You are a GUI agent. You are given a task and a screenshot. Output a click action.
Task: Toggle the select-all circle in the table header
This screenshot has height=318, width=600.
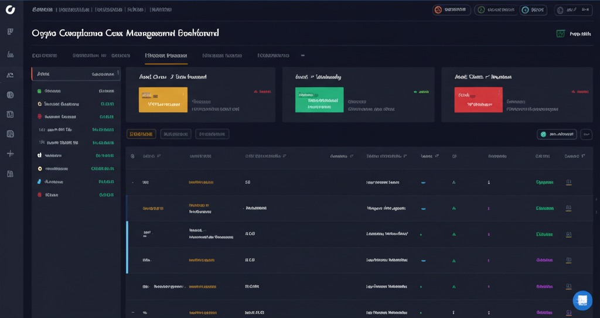(132, 156)
